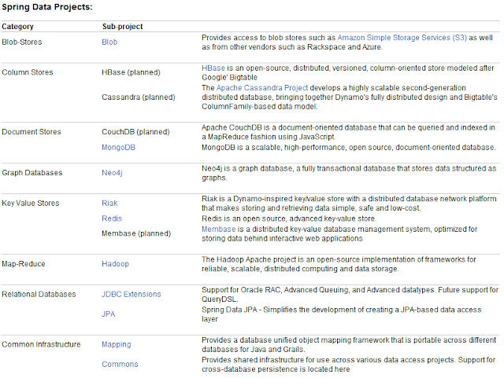Viewport: 504px width, 378px height.
Task: Open the Redis sub-project link
Action: (x=112, y=218)
